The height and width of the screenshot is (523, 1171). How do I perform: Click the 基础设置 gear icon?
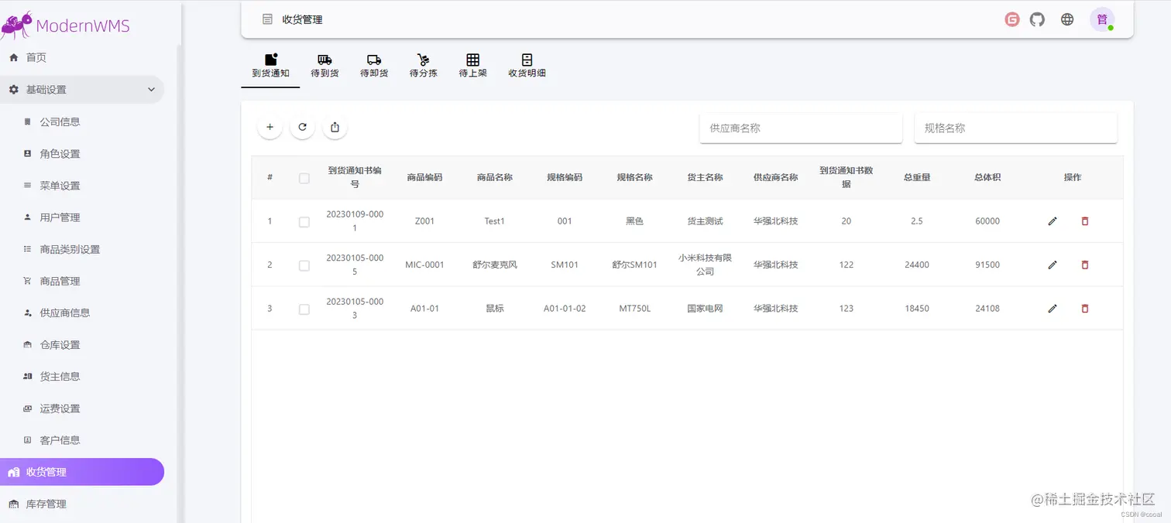coord(13,90)
